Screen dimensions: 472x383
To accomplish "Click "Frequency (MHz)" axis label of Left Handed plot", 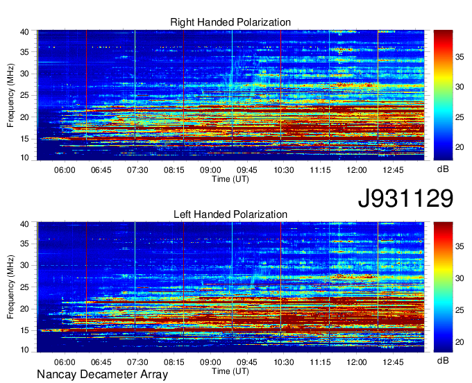I will [x=10, y=287].
